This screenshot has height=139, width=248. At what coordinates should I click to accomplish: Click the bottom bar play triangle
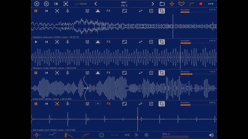pos(137,135)
